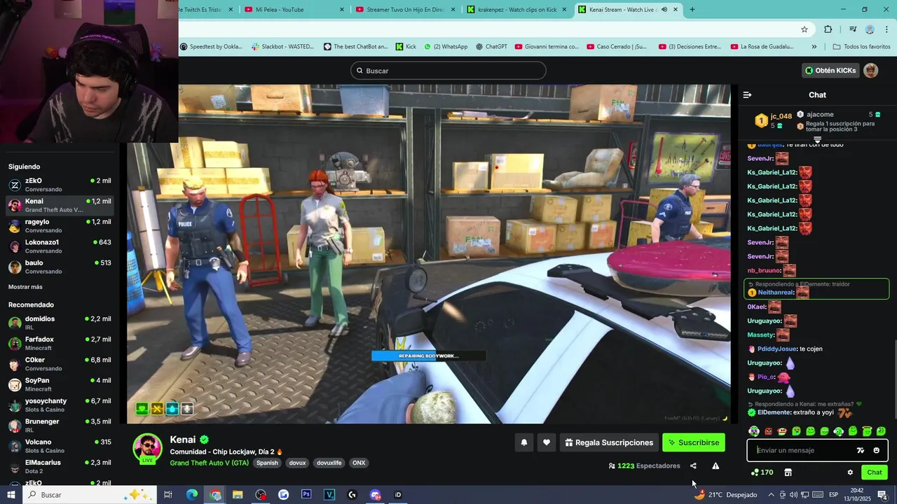
Task: Open Todos los favoritos folder
Action: pos(861,47)
